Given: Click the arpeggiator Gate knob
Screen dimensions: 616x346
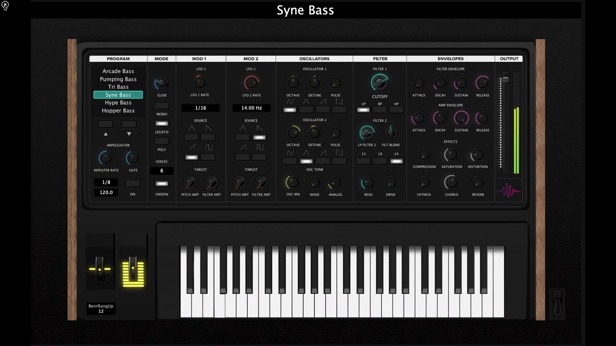Looking at the screenshot, I should (132, 158).
